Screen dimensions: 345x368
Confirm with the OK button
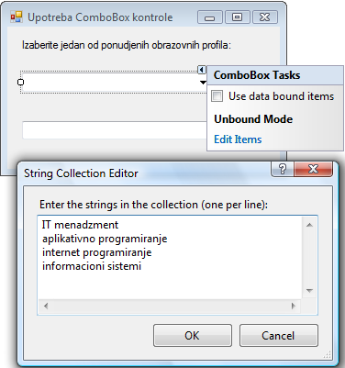click(x=193, y=335)
